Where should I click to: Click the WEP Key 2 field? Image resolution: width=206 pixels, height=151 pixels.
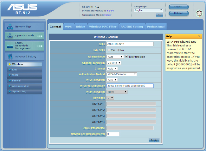click(x=131, y=110)
